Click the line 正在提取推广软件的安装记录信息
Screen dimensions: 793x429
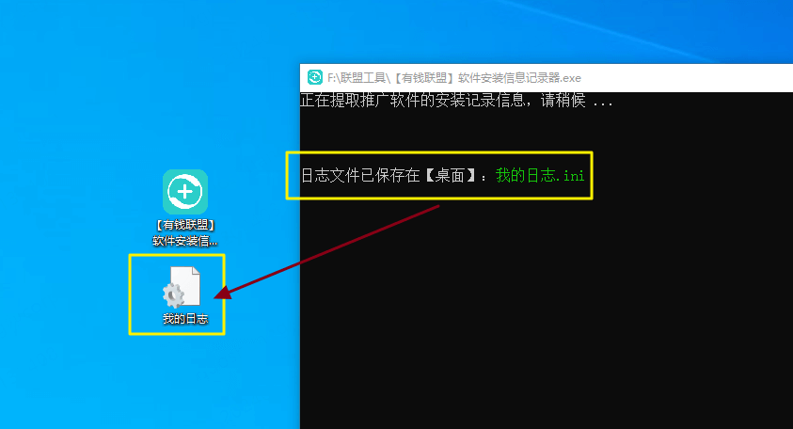456,100
